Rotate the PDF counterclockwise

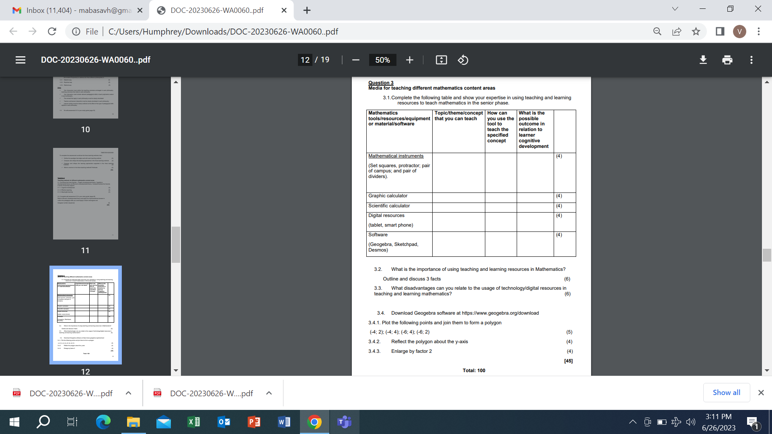(463, 60)
